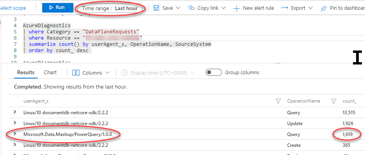Image resolution: width=365 pixels, height=155 pixels.
Task: Sort by userAgent_s column header
Action: [x=36, y=101]
